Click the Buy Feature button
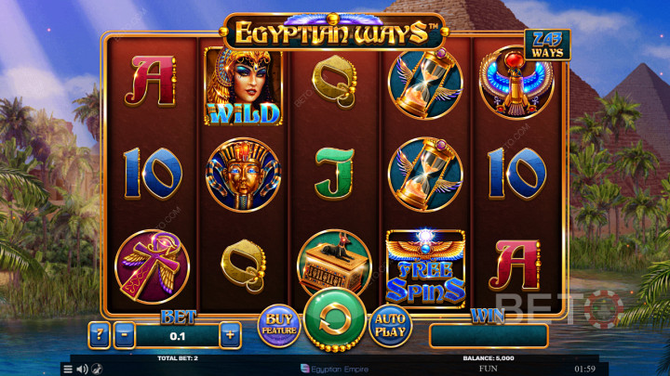This screenshot has height=376, width=670. pyautogui.click(x=279, y=326)
